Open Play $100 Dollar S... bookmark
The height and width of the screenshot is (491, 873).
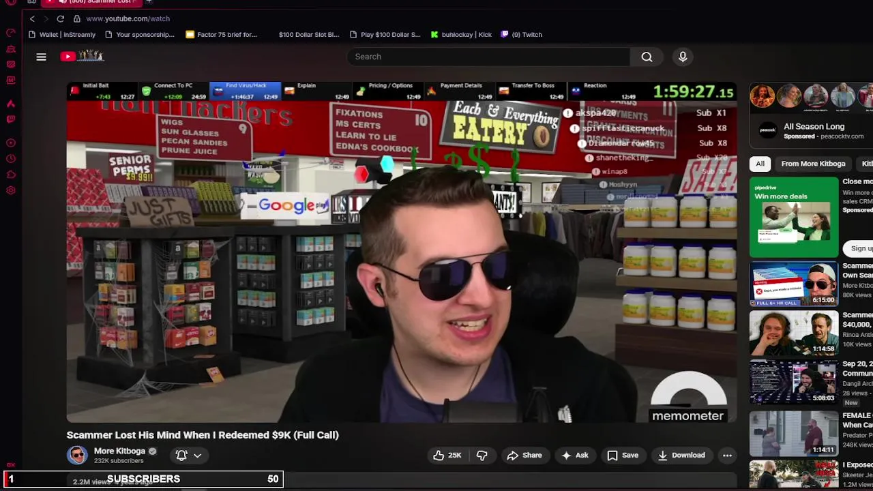(385, 34)
